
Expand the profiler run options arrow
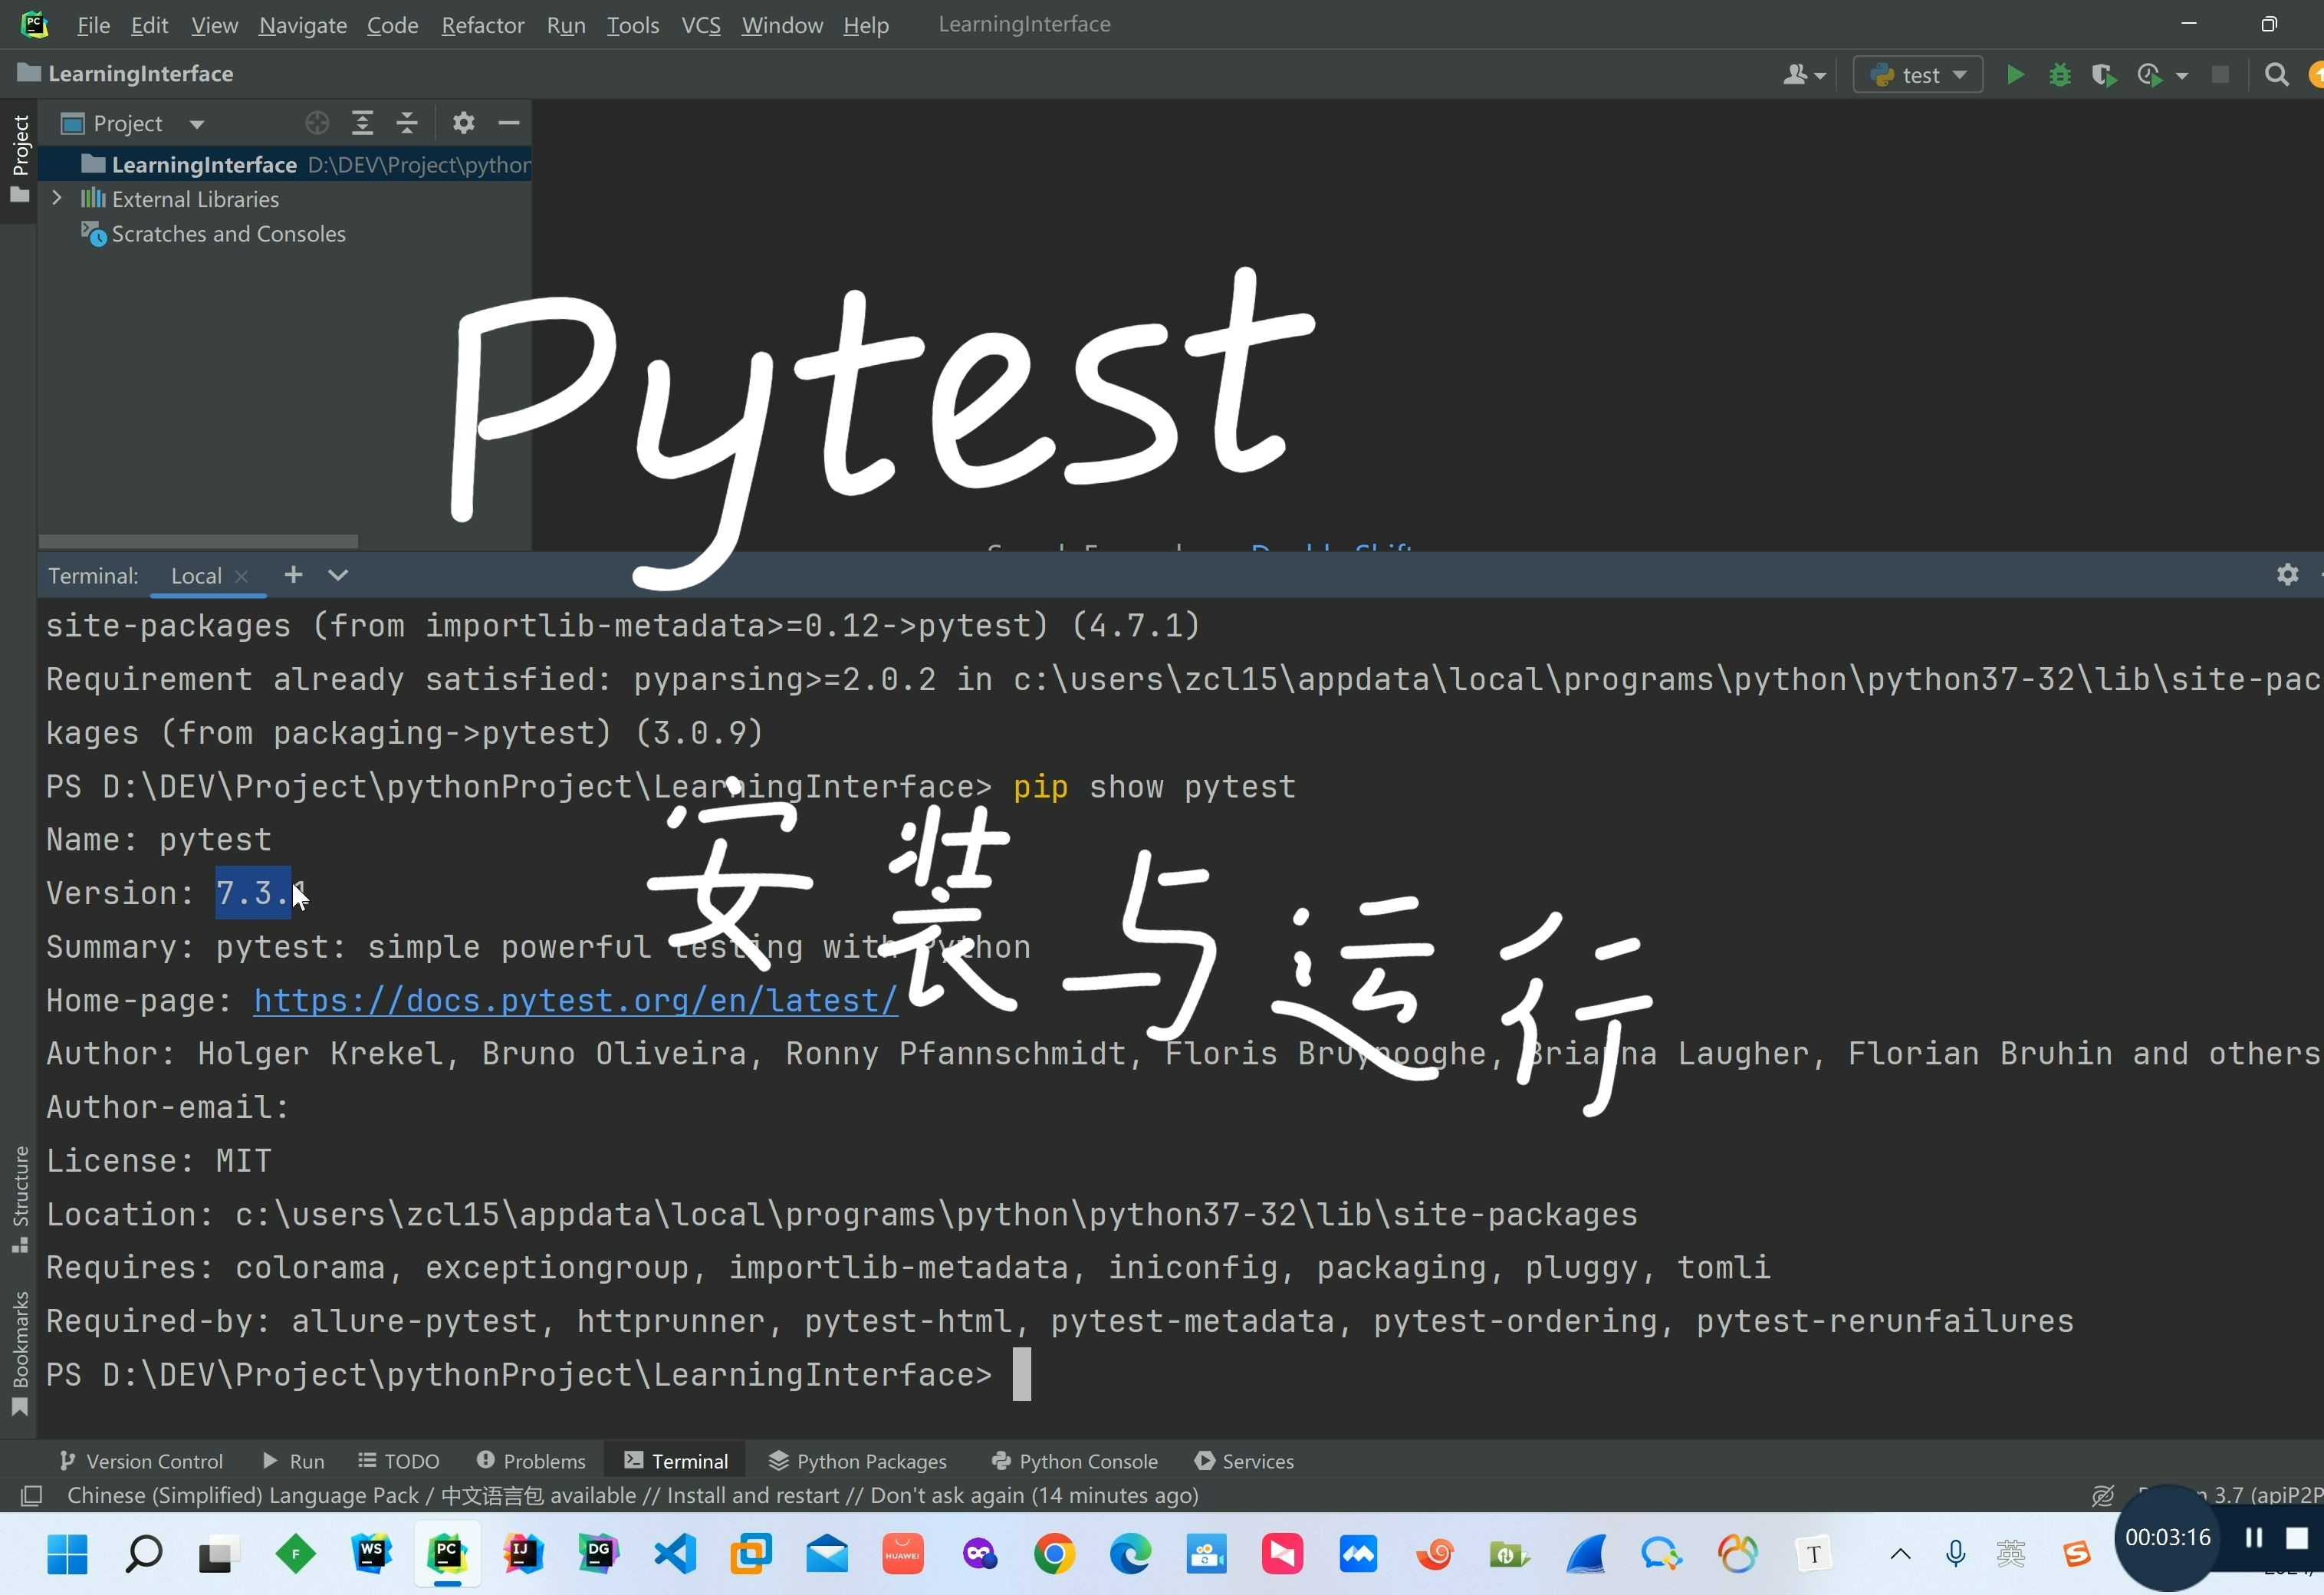click(x=2182, y=76)
